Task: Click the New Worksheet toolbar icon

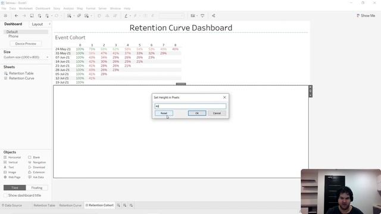Action: pos(69,16)
